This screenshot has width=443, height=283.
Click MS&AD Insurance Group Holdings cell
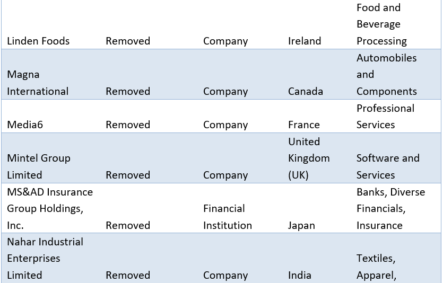tap(50, 208)
